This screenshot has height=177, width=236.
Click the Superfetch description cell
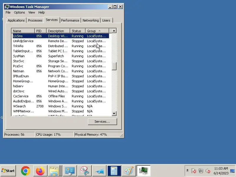[x=56, y=56]
